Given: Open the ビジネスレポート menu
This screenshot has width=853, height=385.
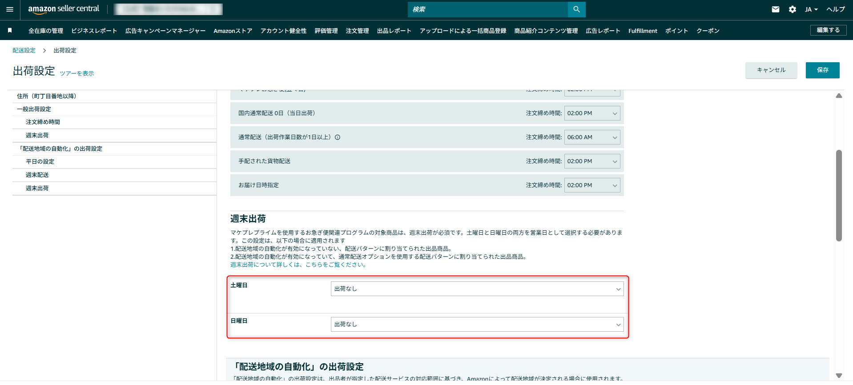Looking at the screenshot, I should pyautogui.click(x=94, y=31).
